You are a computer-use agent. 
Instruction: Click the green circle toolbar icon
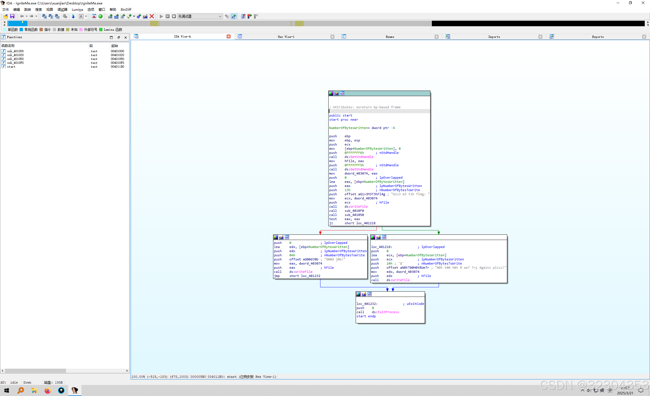coord(101,16)
